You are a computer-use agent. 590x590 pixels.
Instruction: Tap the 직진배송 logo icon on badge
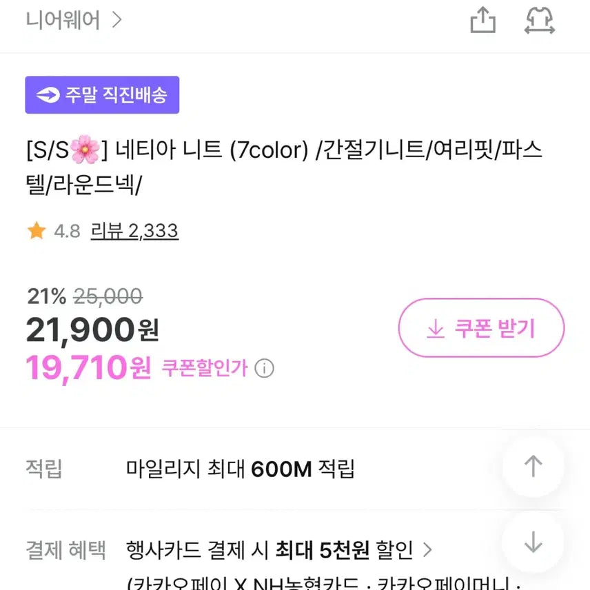(x=48, y=95)
